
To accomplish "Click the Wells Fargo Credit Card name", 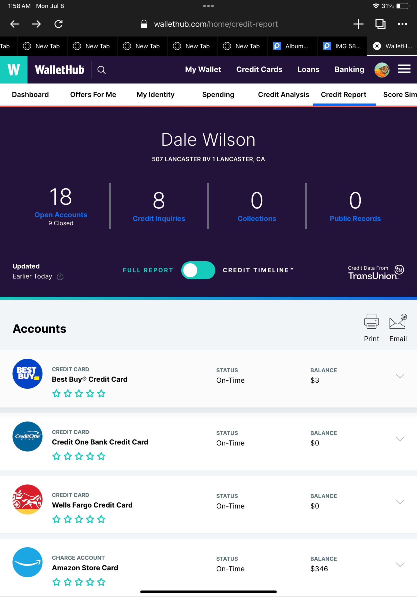I will 92,505.
